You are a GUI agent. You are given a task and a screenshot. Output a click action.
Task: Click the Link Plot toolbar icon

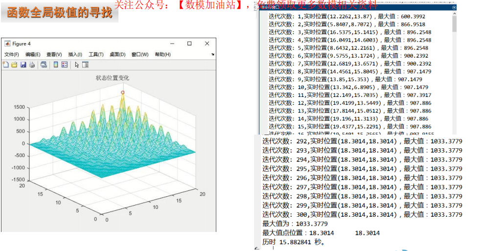click(x=44, y=65)
